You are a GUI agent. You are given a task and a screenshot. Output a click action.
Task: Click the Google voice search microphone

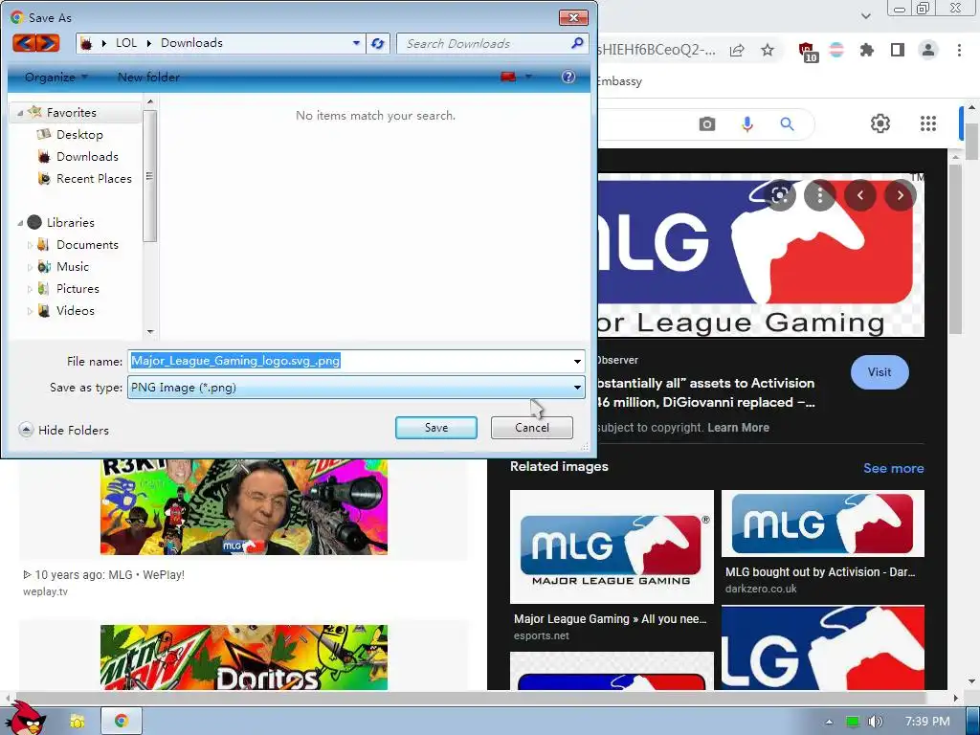[746, 123]
